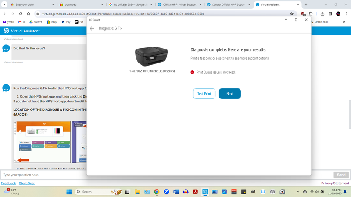This screenshot has height=197, width=351.
Task: Click the red Print Queue issue status icon
Action: 192,72
